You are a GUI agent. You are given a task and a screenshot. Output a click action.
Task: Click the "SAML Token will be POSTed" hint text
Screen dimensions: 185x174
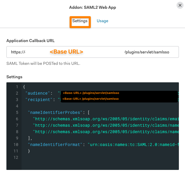pyautogui.click(x=43, y=63)
